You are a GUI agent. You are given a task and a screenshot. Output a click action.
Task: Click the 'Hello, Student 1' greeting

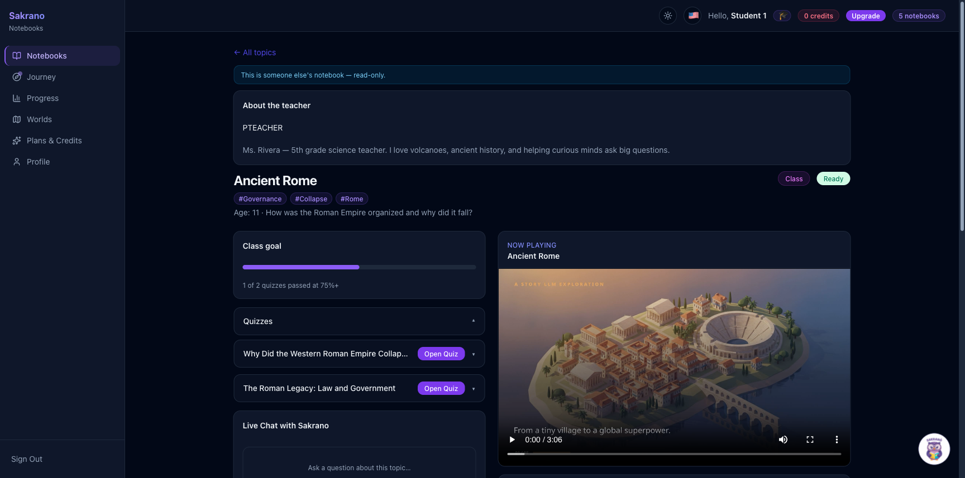737,16
